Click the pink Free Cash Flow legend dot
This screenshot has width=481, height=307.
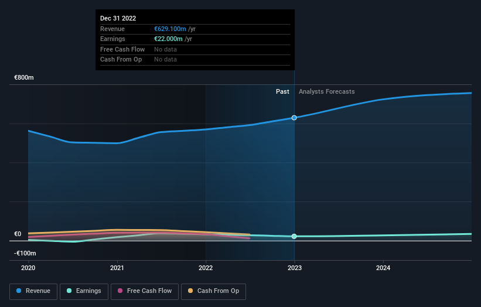tap(120, 291)
